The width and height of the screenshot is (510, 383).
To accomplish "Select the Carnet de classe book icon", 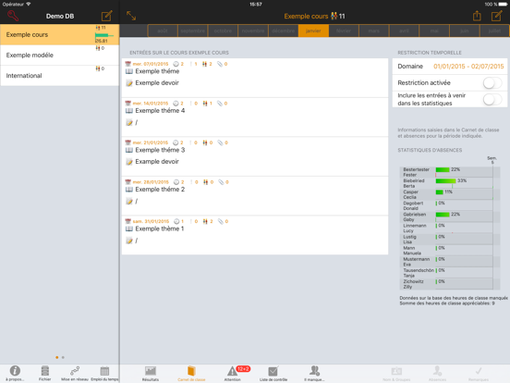I will (x=191, y=371).
